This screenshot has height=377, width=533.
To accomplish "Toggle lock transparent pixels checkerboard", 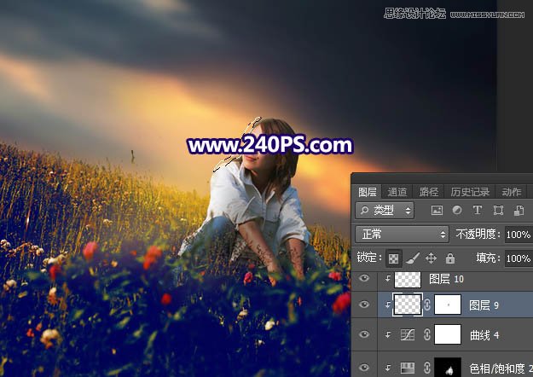I will 395,258.
